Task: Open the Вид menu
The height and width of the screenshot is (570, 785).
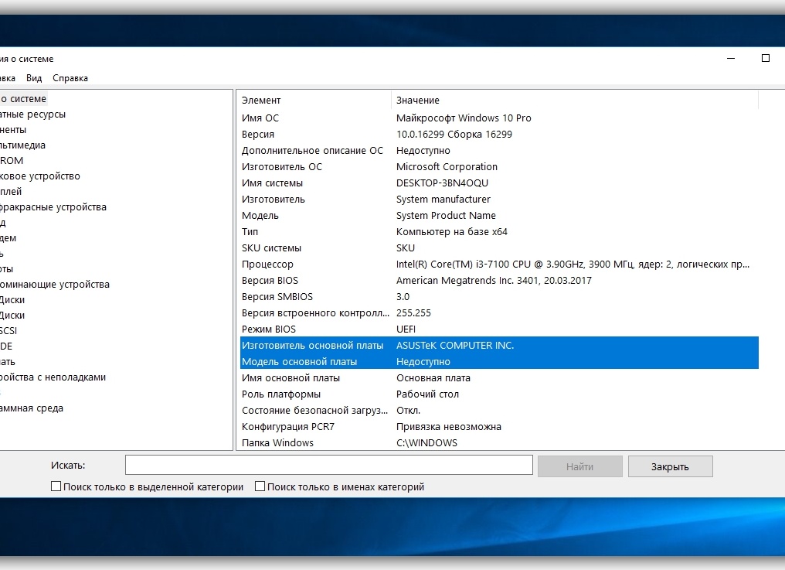Action: pyautogui.click(x=34, y=77)
